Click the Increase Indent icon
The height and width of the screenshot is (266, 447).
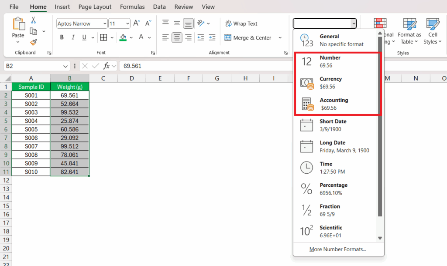point(212,38)
